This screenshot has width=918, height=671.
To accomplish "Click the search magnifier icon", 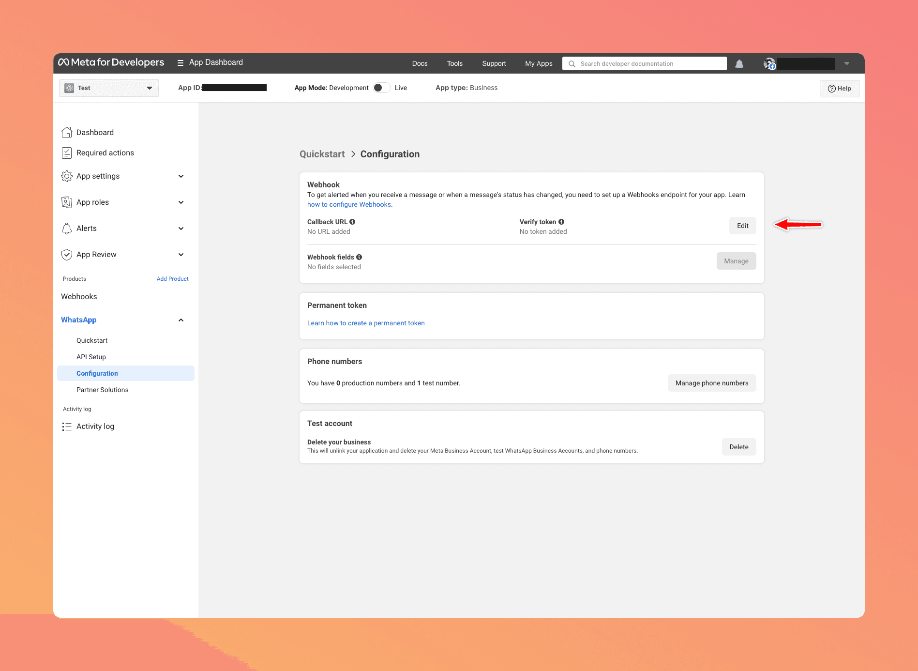I will [x=572, y=64].
